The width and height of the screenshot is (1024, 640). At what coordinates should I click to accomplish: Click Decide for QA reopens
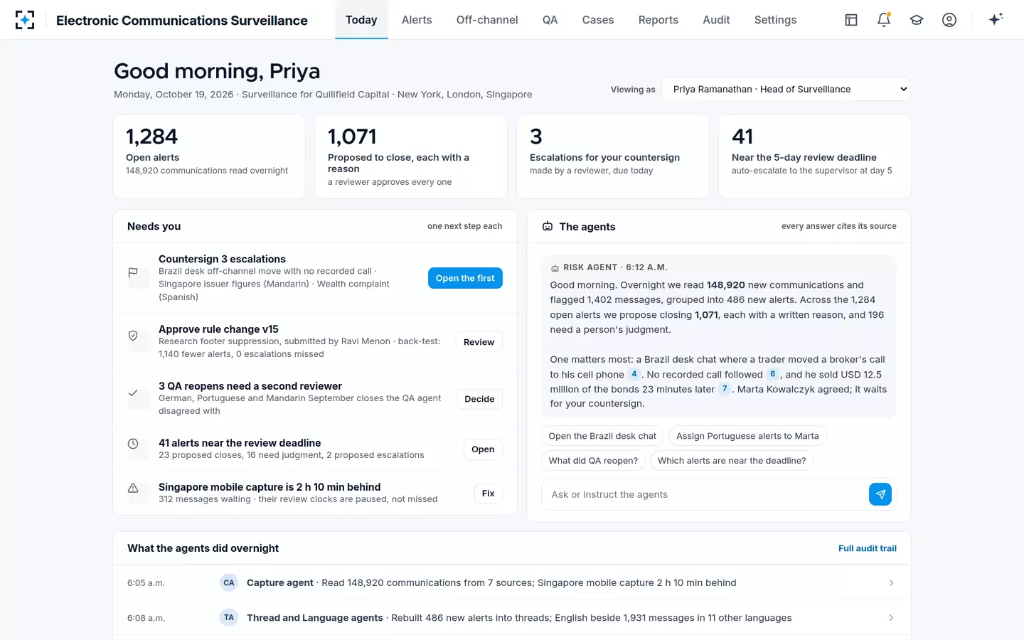[x=479, y=399]
